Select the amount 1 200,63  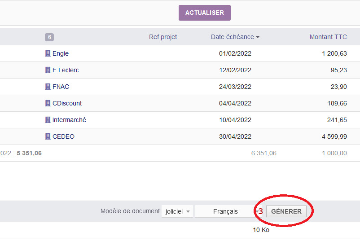(334, 53)
